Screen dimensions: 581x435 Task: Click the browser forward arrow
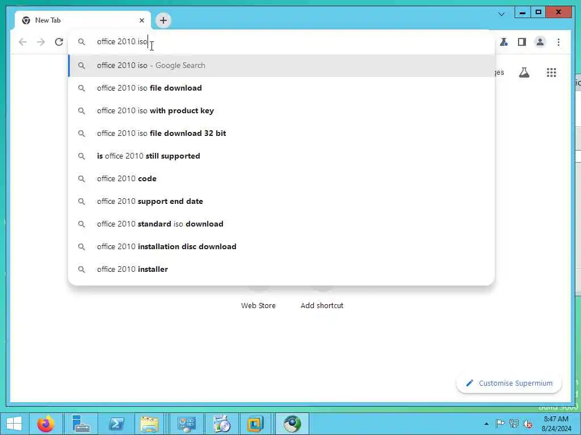tap(41, 42)
